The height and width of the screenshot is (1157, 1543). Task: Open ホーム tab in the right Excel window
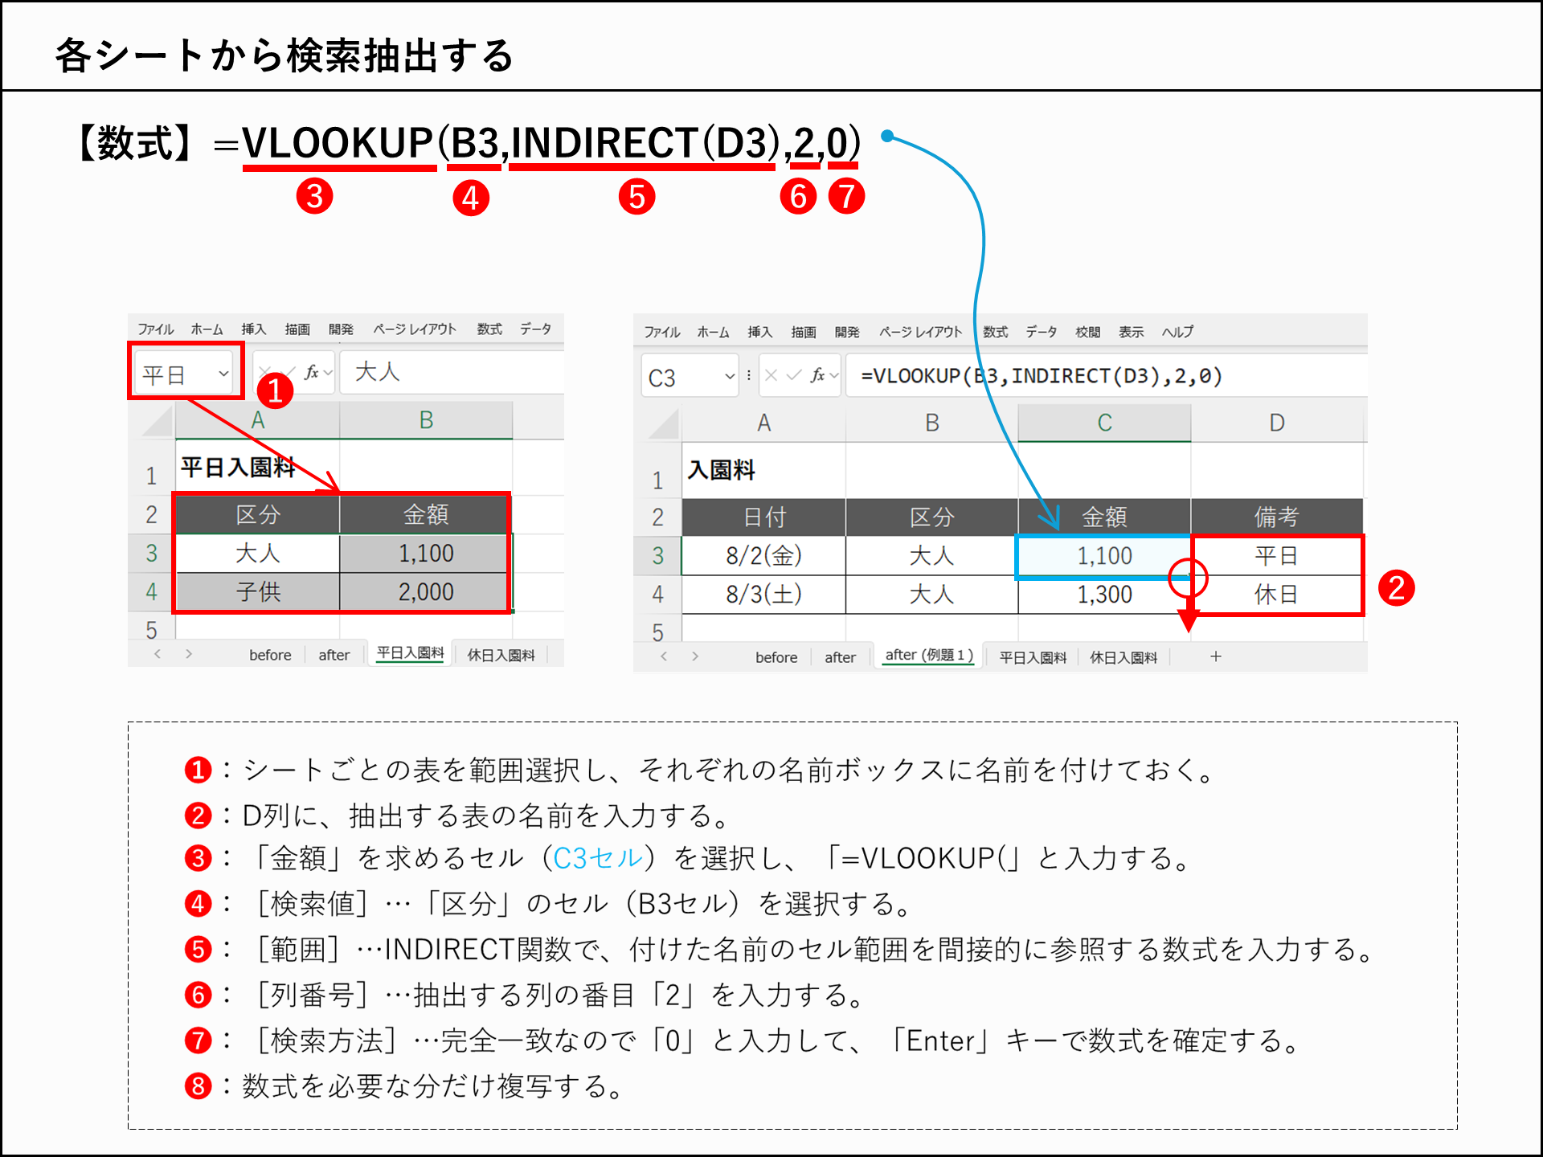click(x=713, y=332)
